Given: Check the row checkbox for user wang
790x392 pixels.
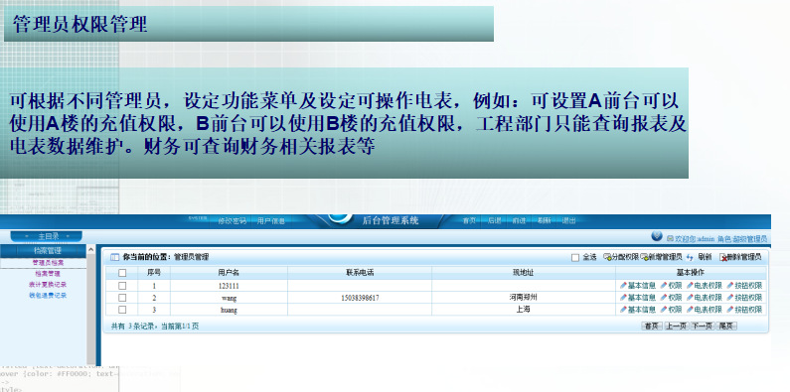Looking at the screenshot, I should click(122, 298).
